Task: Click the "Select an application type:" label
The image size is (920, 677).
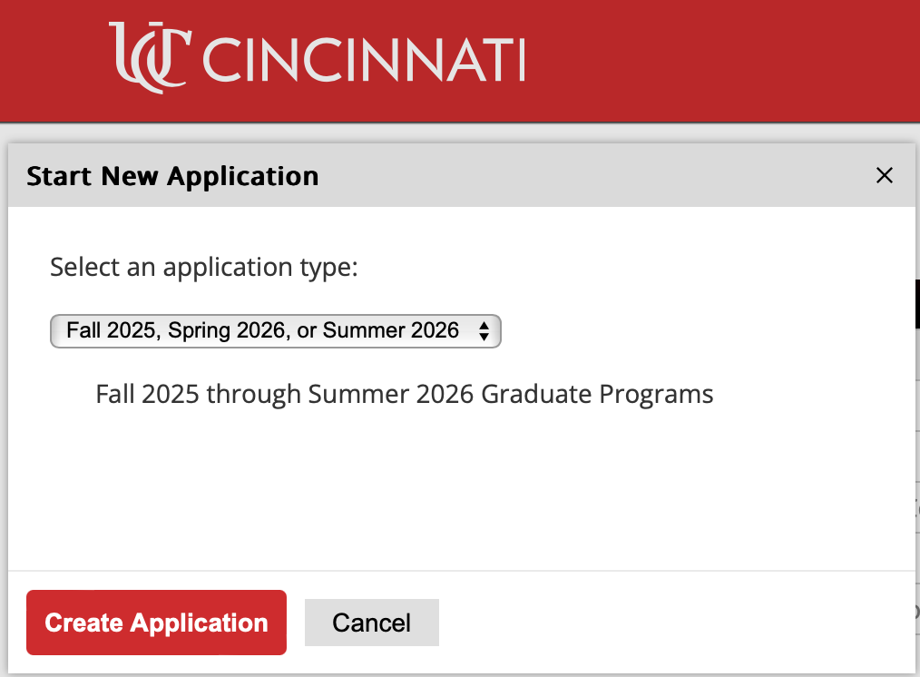Action: 204,267
